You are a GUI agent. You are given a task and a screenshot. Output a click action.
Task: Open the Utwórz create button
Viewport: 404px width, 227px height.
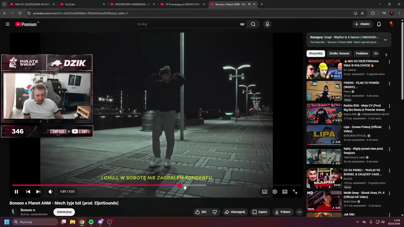[x=362, y=24]
